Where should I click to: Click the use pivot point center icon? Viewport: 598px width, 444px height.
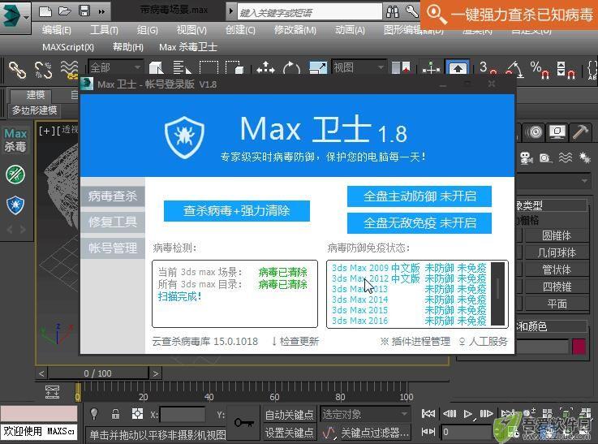(x=401, y=69)
